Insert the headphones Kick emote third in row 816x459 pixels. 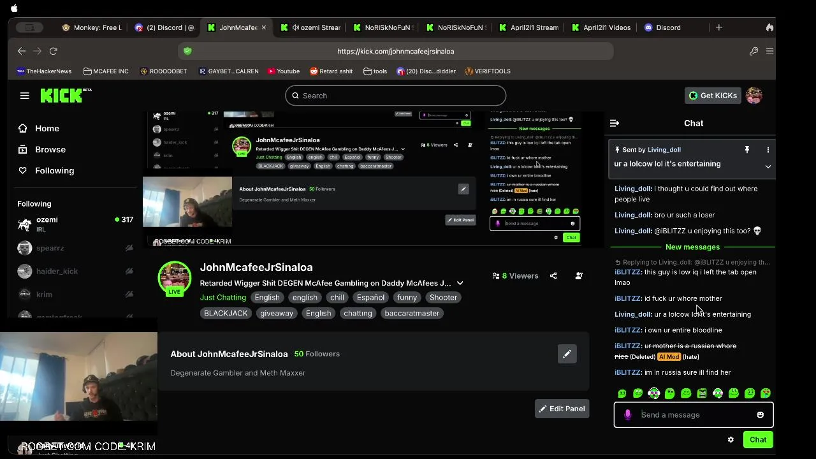(x=654, y=393)
